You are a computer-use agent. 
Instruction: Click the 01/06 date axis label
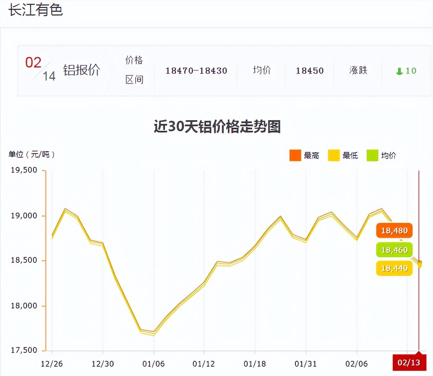[154, 364]
